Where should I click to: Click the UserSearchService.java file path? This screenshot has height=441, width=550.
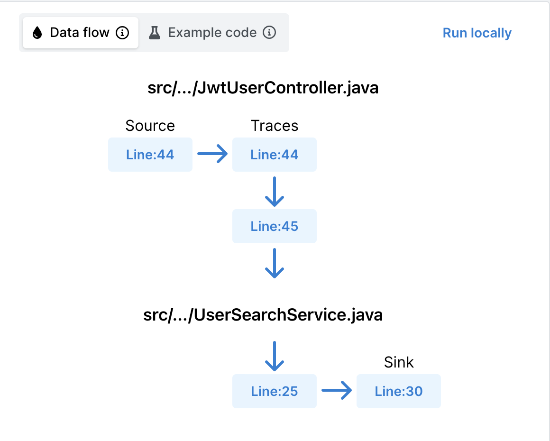[264, 314]
